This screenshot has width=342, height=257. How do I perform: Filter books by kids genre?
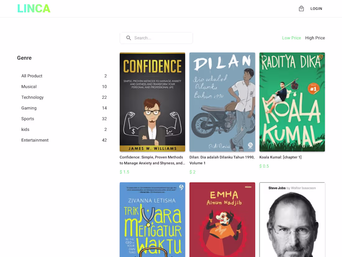tap(25, 129)
